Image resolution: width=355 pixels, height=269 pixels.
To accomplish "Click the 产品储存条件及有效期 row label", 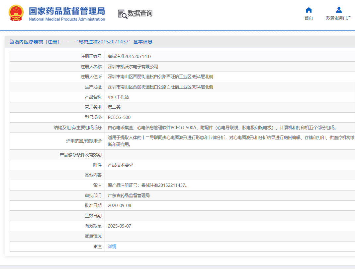I will click(x=81, y=155).
